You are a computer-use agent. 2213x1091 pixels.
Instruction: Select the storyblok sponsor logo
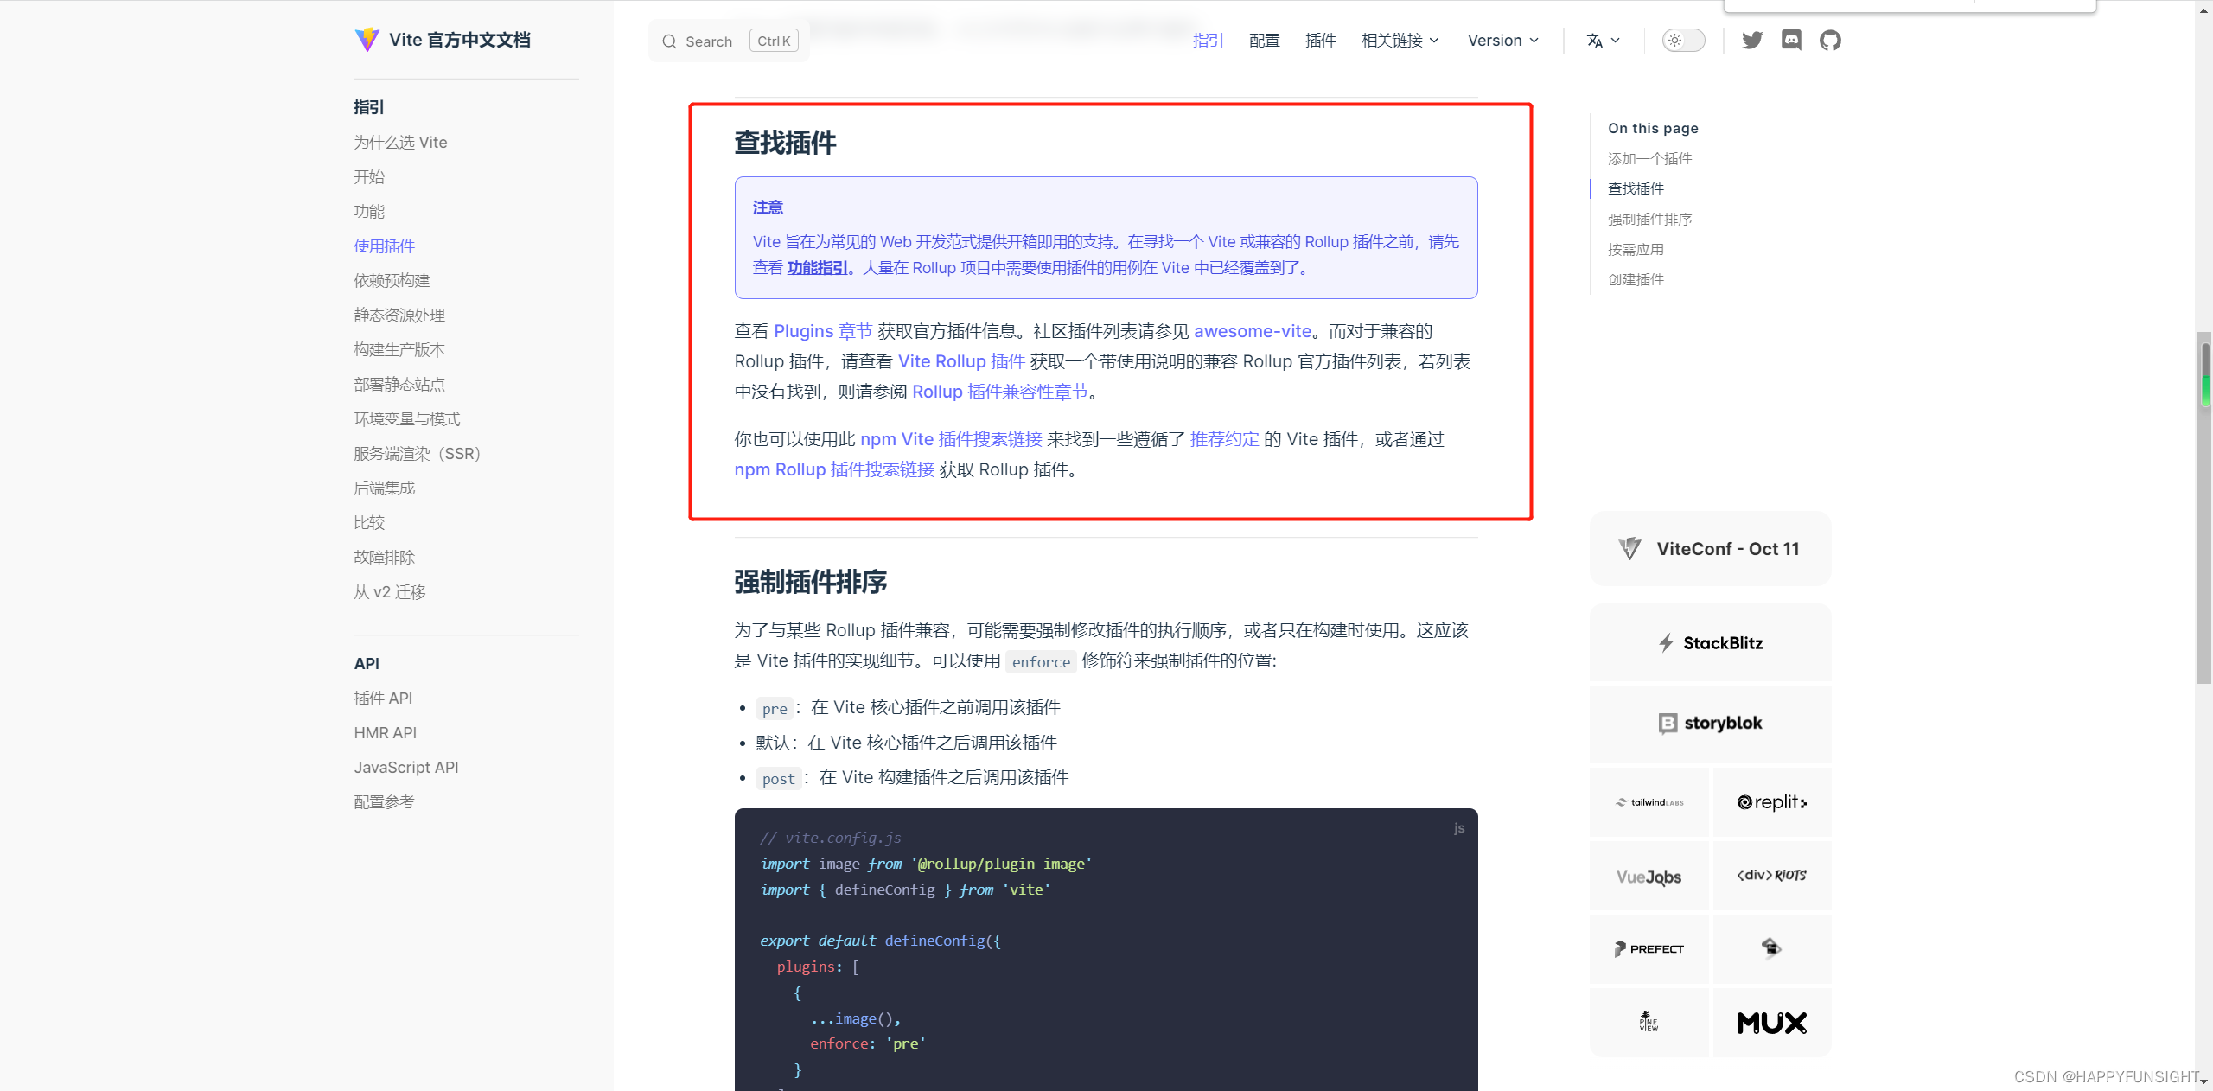tap(1709, 724)
